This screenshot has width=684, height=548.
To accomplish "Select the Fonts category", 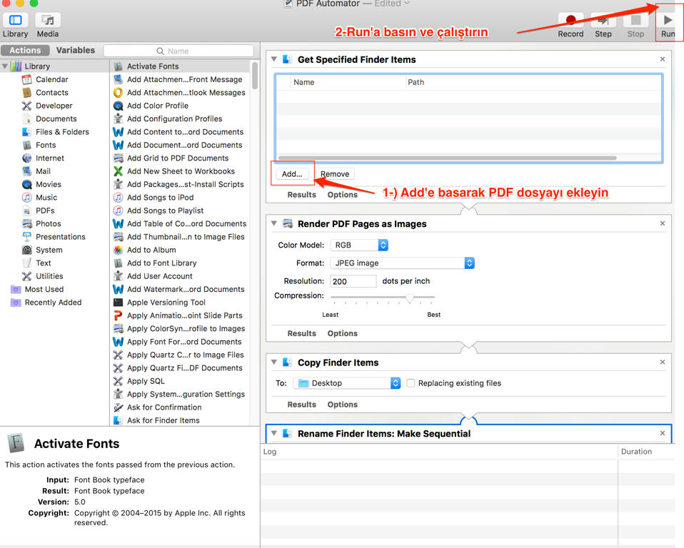I will click(x=46, y=145).
